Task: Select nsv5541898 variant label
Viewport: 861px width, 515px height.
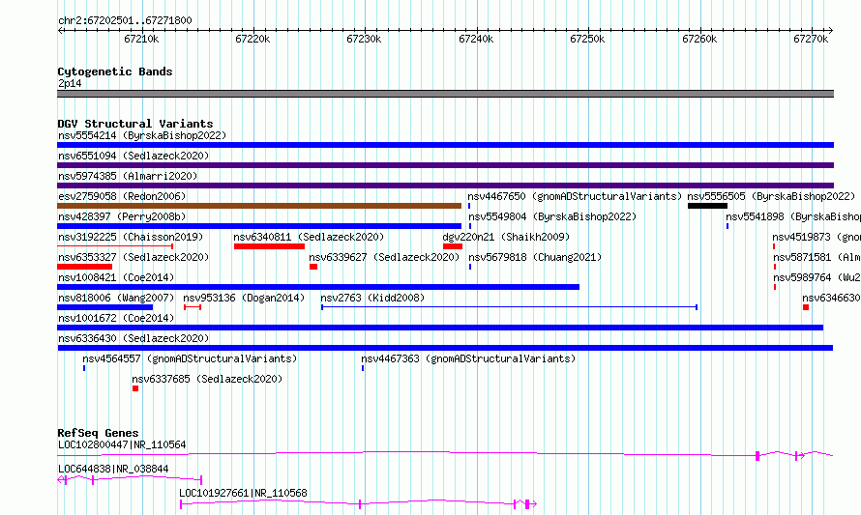Action: pyautogui.click(x=793, y=216)
